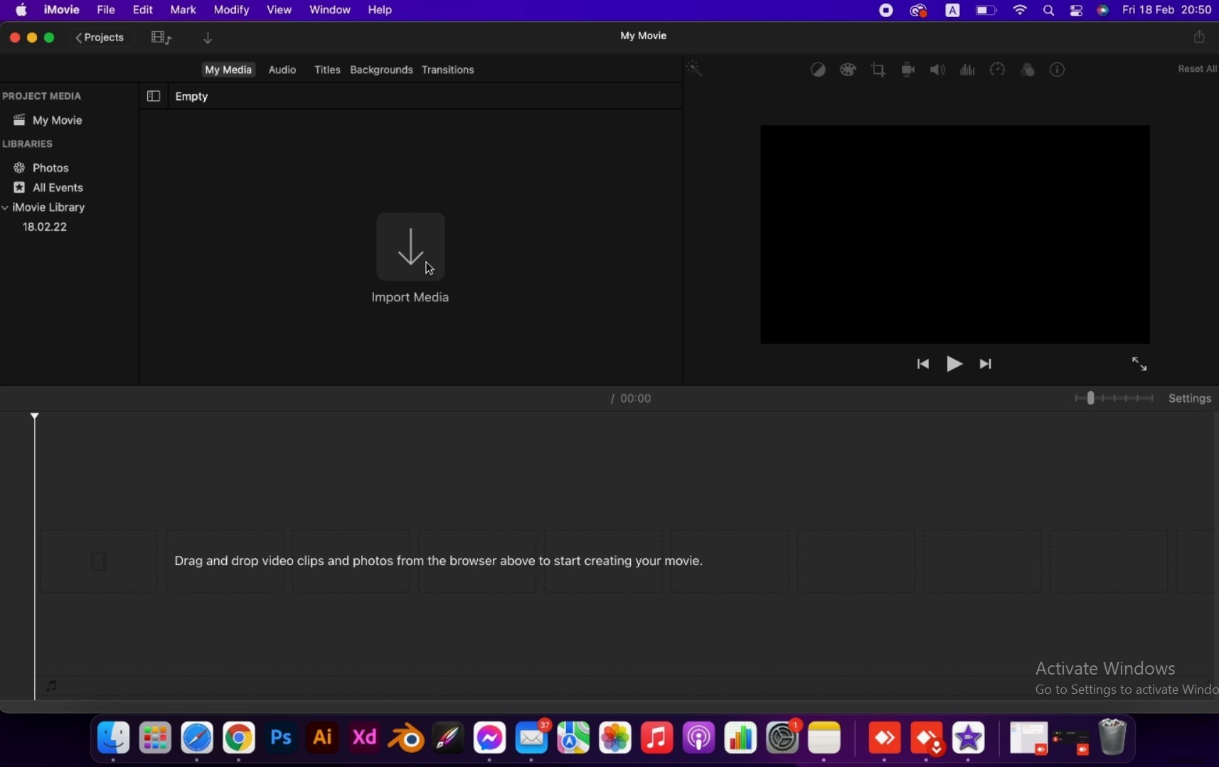Screen dimensions: 1219x767
Task: Click the Enhance magic wand
Action: [695, 68]
